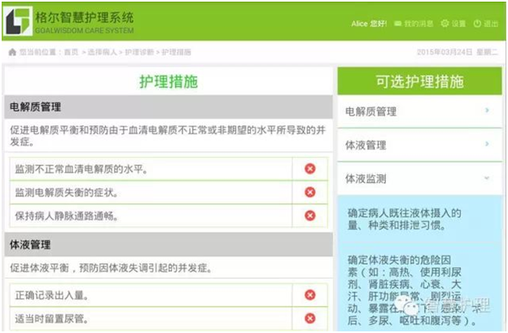
Task: Delete 保持病人静脉通路通畅 measure
Action: (310, 216)
